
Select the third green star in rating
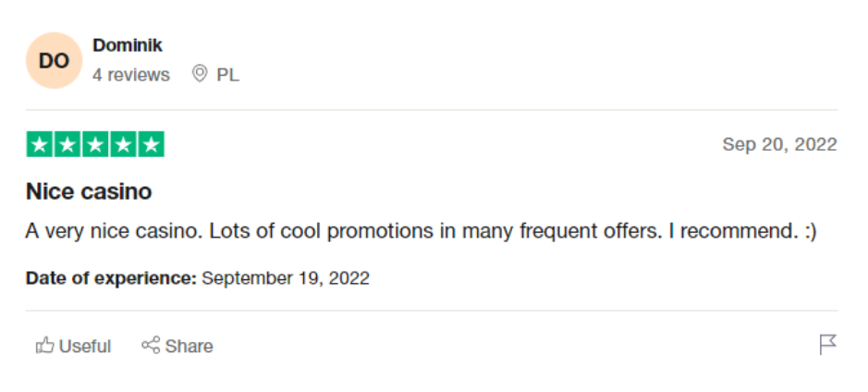(x=95, y=144)
